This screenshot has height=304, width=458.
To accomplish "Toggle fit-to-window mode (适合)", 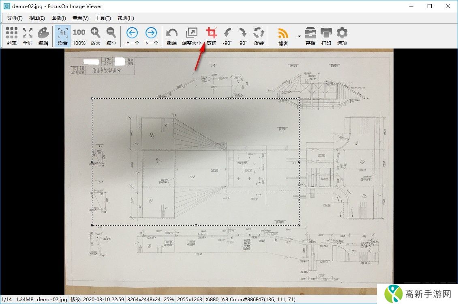I will click(63, 36).
